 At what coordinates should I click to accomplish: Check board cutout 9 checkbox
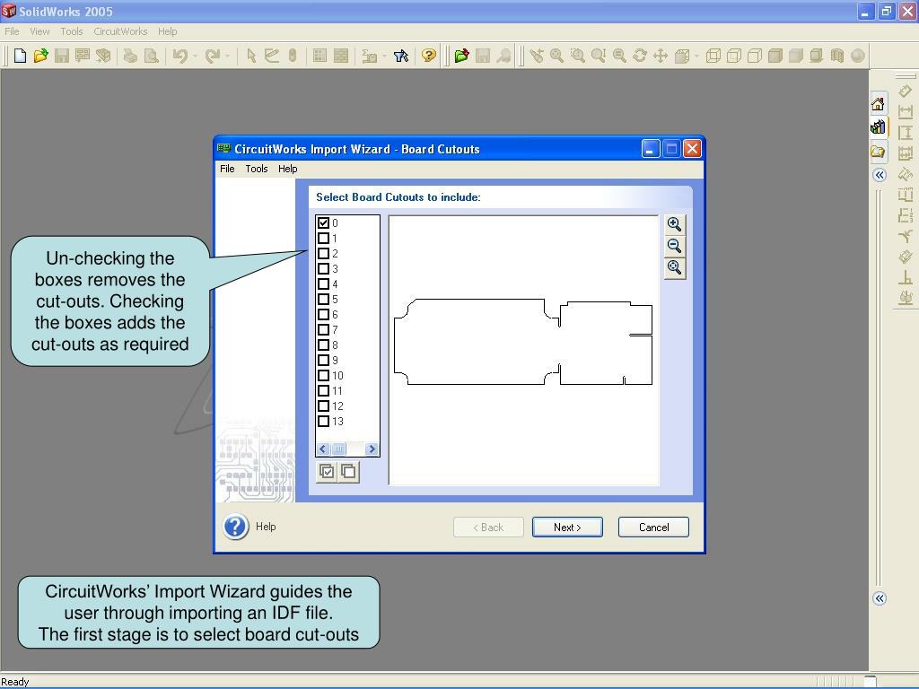click(x=323, y=360)
